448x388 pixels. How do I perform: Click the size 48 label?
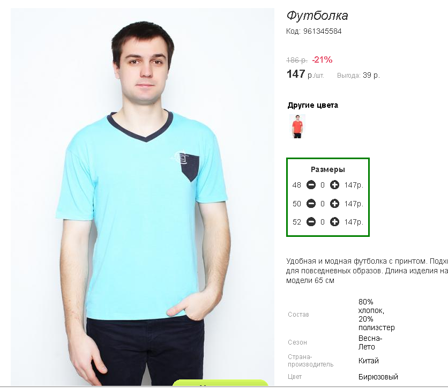[x=296, y=185]
